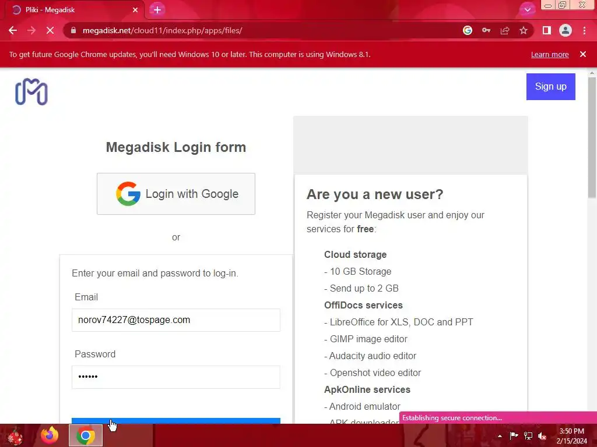Image resolution: width=597 pixels, height=447 pixels.
Task: Open the Start button on taskbar
Action: [x=15, y=435]
